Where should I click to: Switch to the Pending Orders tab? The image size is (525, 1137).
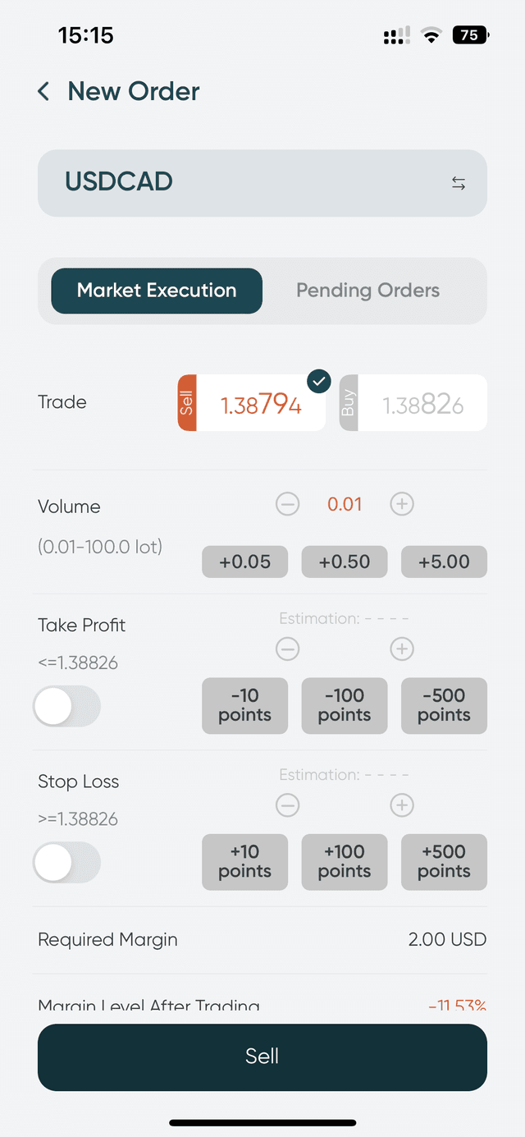pos(367,291)
